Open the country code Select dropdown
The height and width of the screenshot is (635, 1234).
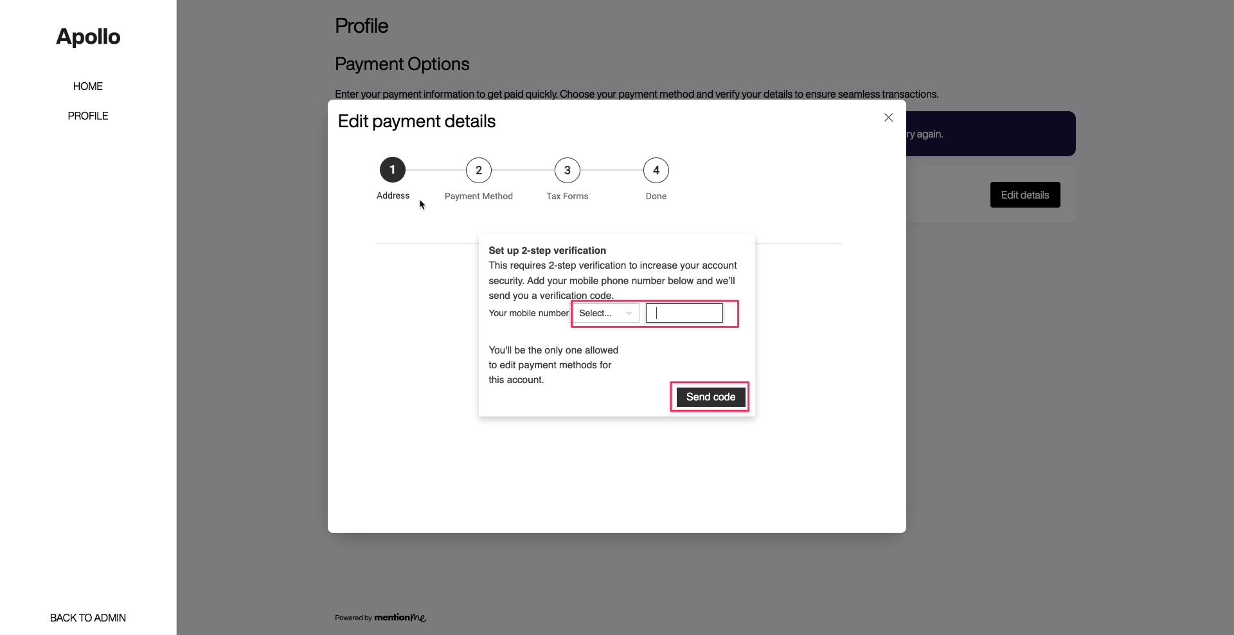pyautogui.click(x=605, y=313)
